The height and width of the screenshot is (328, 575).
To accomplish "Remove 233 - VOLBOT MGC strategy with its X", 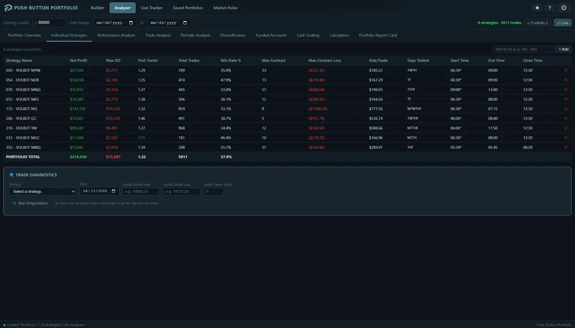I will (565, 137).
